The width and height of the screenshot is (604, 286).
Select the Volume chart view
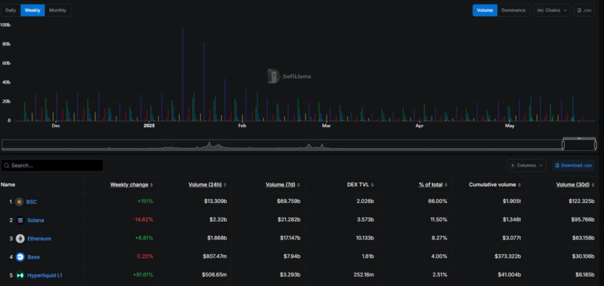tap(485, 11)
